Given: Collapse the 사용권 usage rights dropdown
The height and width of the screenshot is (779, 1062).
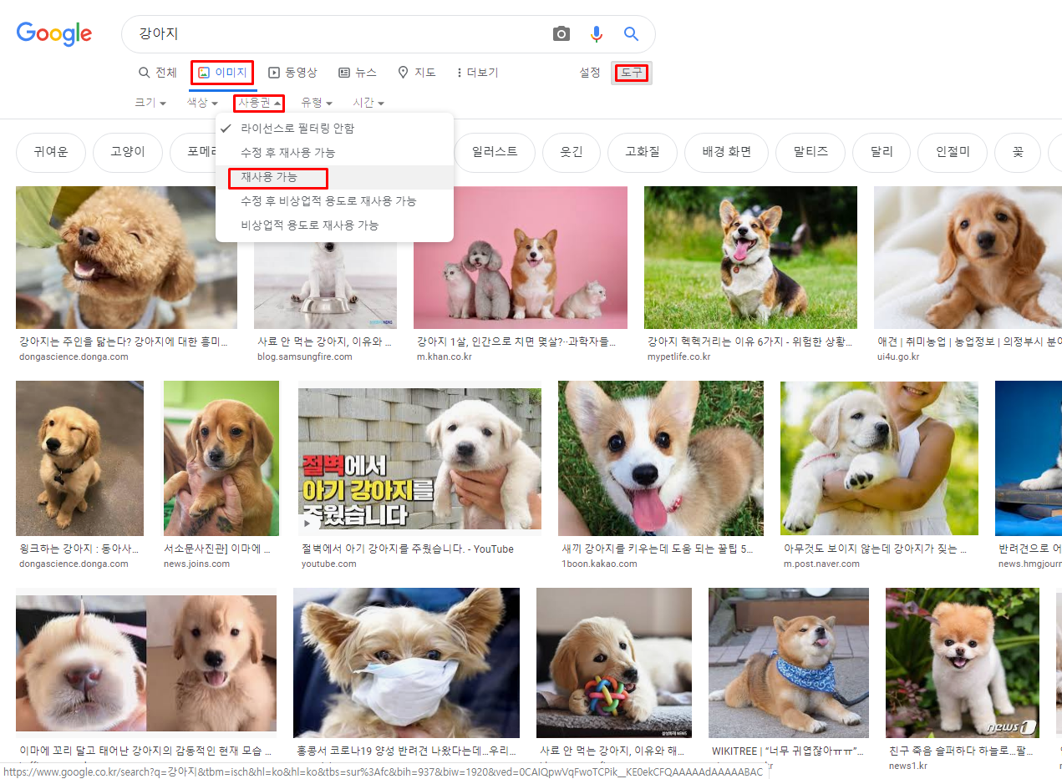Looking at the screenshot, I should (x=259, y=103).
